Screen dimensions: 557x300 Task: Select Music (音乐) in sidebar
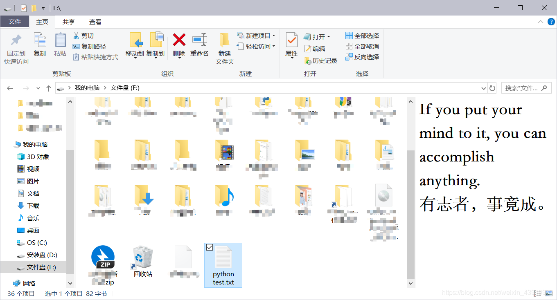click(x=29, y=218)
